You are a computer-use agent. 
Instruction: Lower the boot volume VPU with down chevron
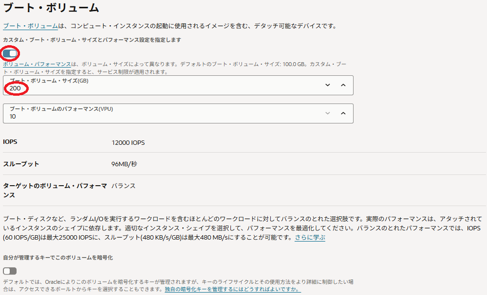click(x=328, y=113)
